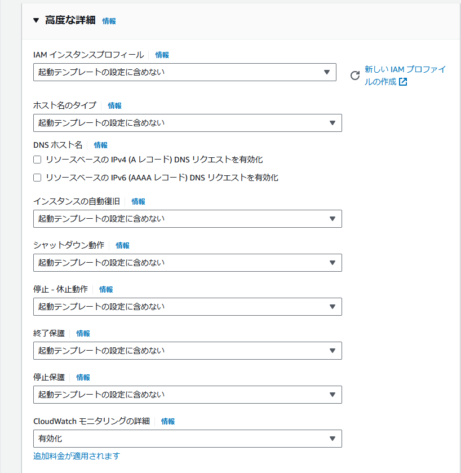Open シャットダウン動作 dropdown
461x473 pixels.
(188, 263)
